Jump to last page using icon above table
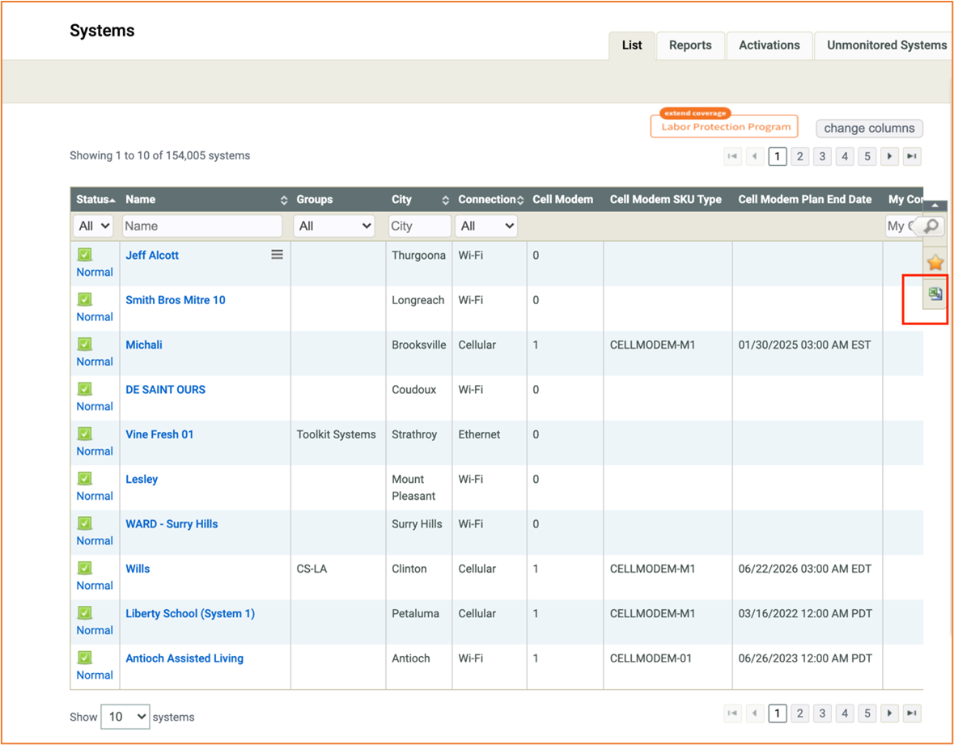The height and width of the screenshot is (745, 954). pyautogui.click(x=912, y=156)
